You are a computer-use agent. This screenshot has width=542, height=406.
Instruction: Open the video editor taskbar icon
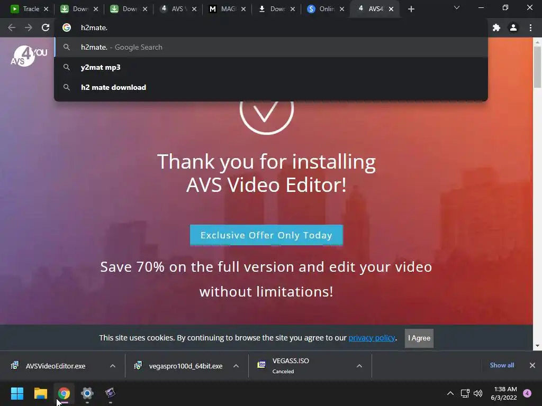(x=110, y=393)
